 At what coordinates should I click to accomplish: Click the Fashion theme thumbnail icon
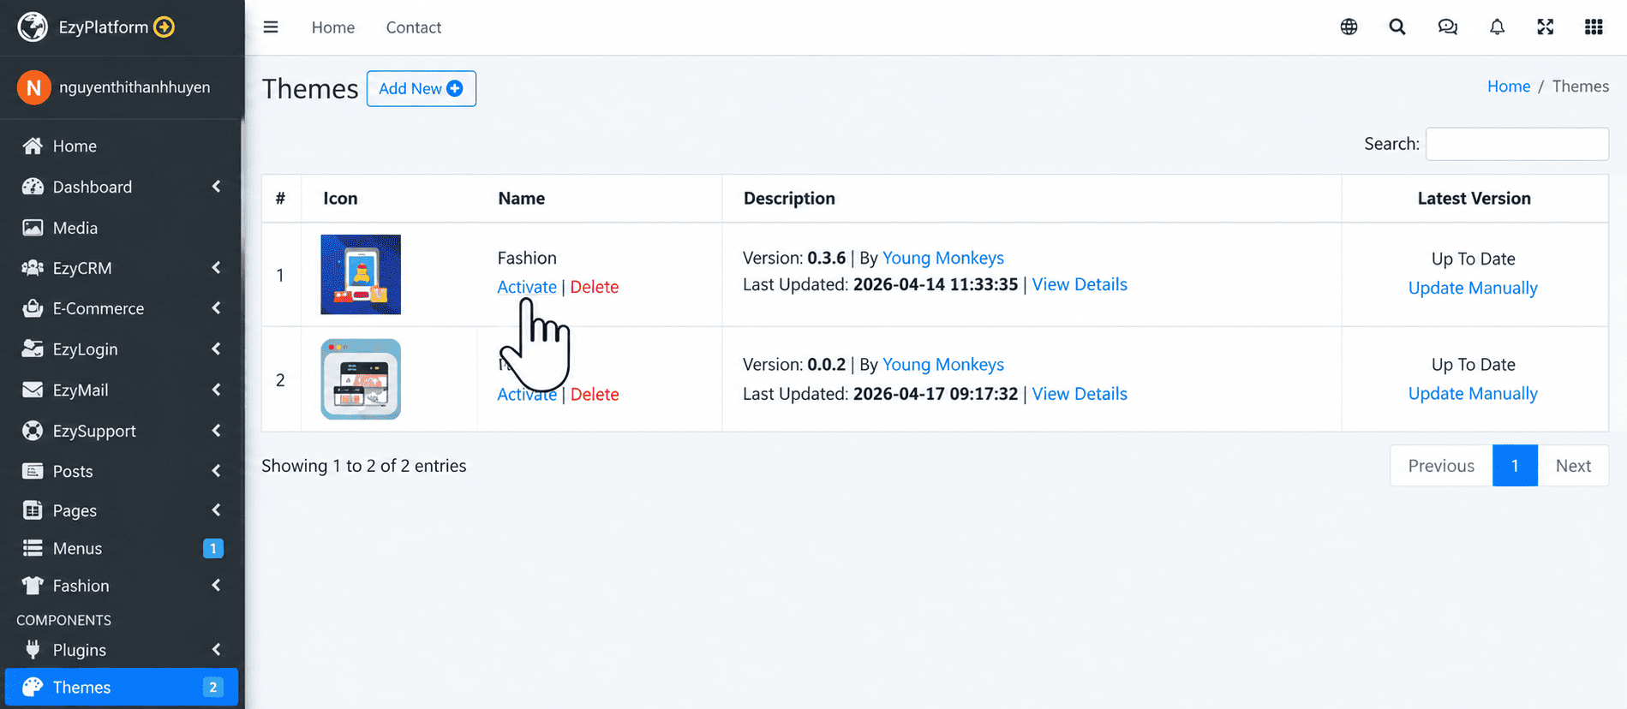coord(361,275)
